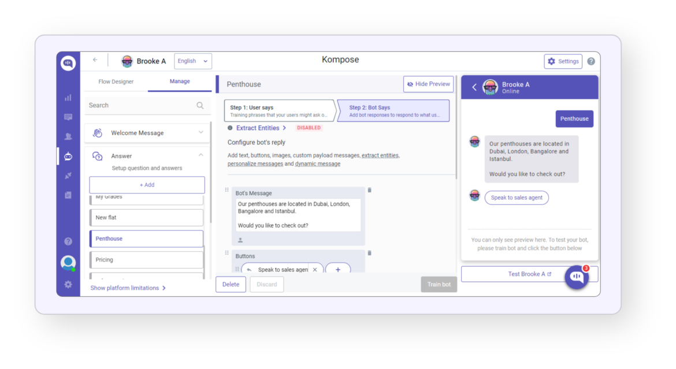Open the chat widget bubble with notification badge

[x=576, y=278]
